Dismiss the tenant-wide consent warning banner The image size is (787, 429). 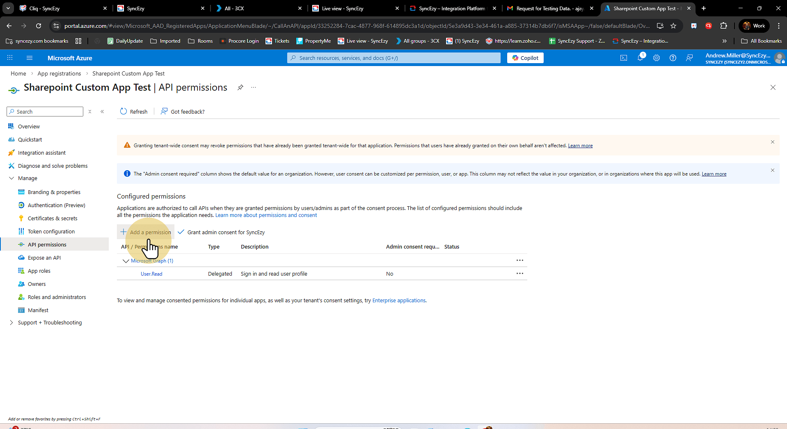772,142
